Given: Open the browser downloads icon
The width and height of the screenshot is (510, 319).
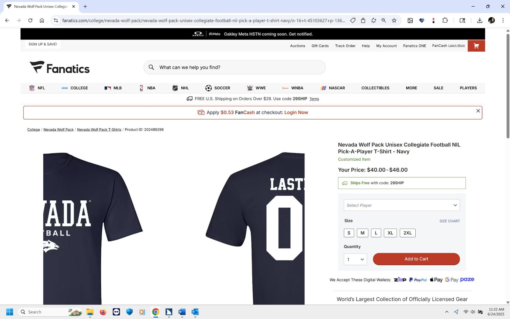Looking at the screenshot, I should click(479, 20).
